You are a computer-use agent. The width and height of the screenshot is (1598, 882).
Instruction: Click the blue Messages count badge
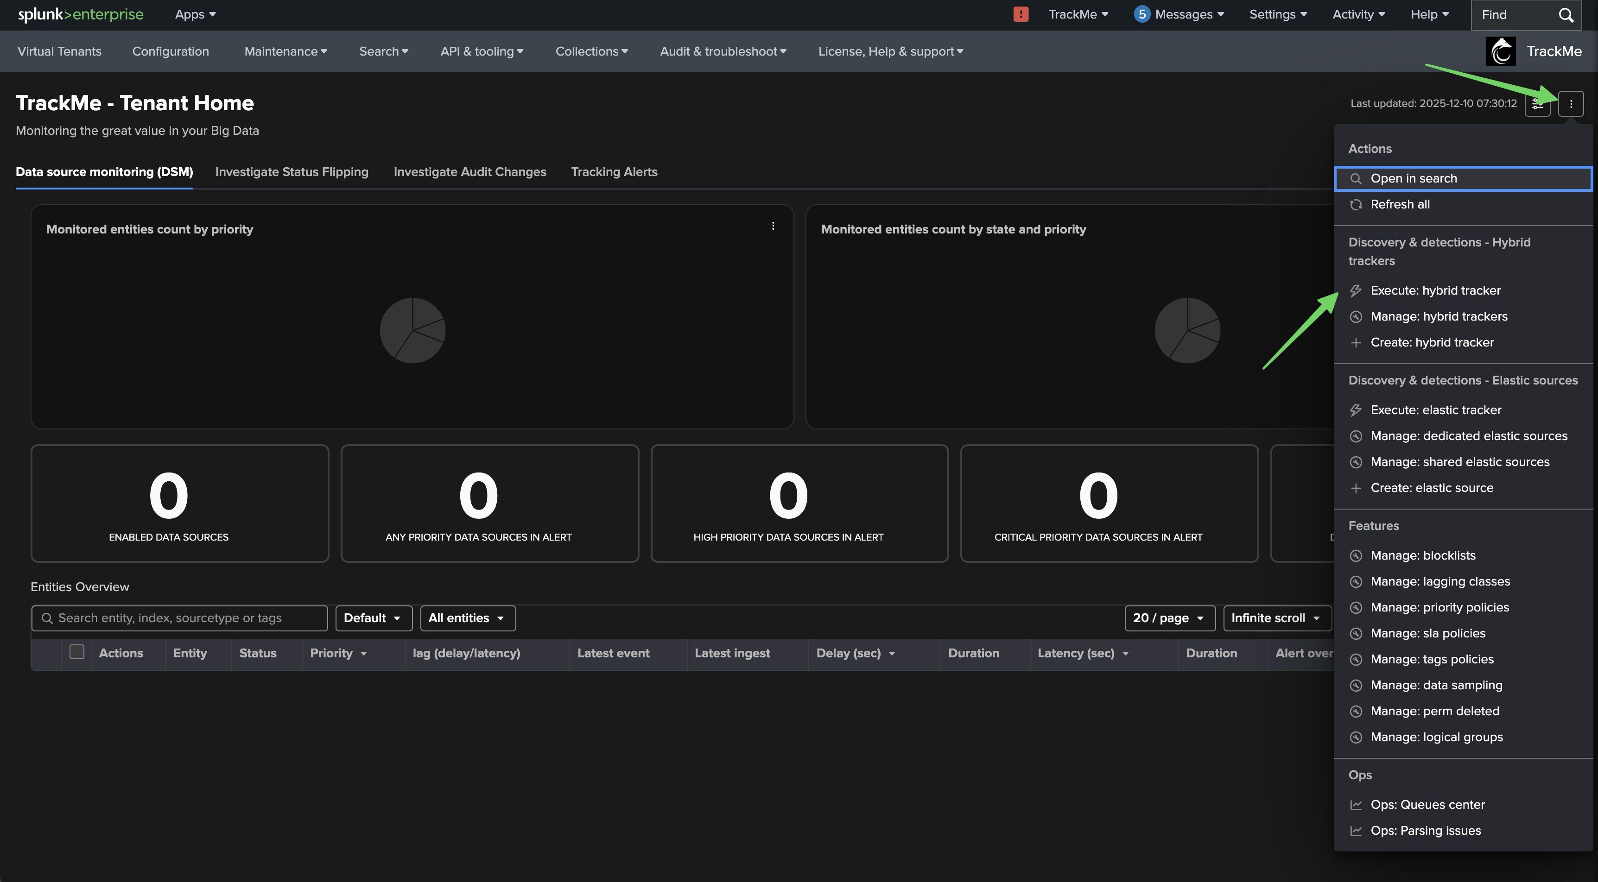(x=1141, y=14)
